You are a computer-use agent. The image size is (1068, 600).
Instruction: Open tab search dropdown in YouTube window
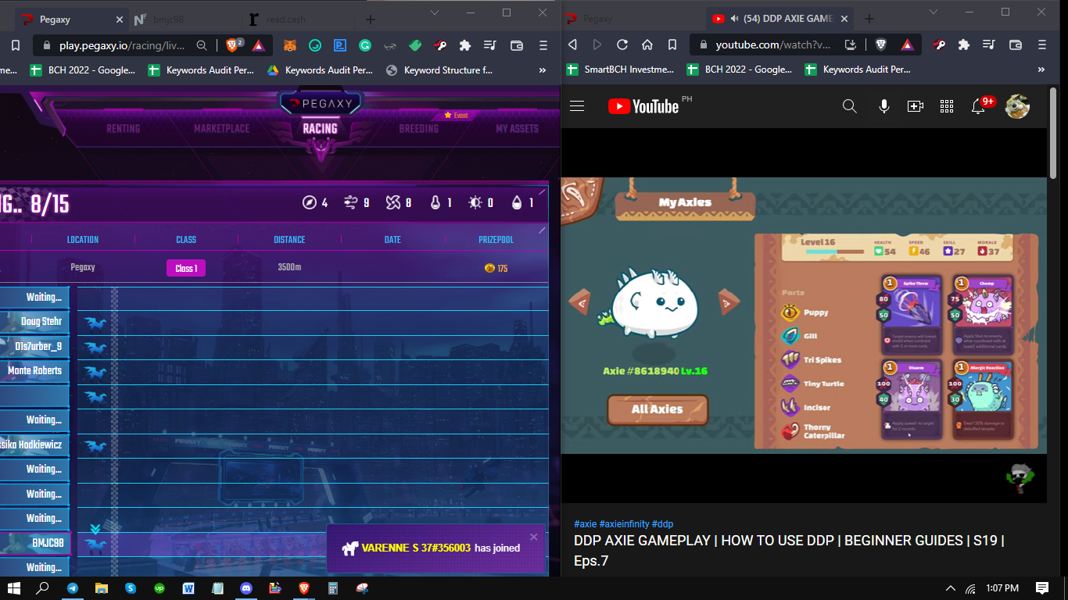click(933, 12)
